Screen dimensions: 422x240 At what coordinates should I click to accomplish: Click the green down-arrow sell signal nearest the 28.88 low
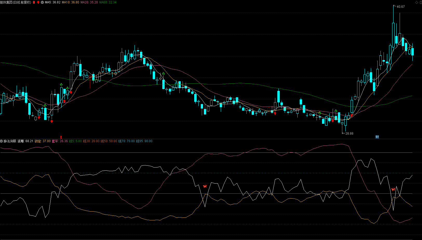coord(336,111)
